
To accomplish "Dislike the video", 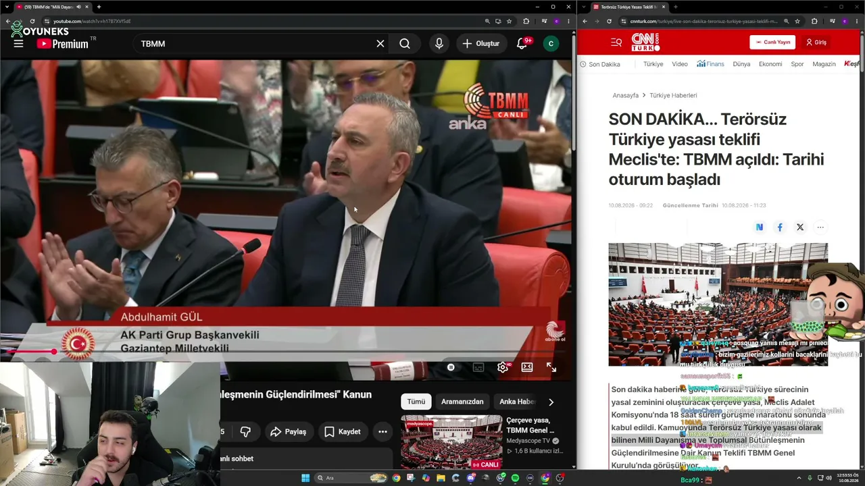I will point(245,431).
